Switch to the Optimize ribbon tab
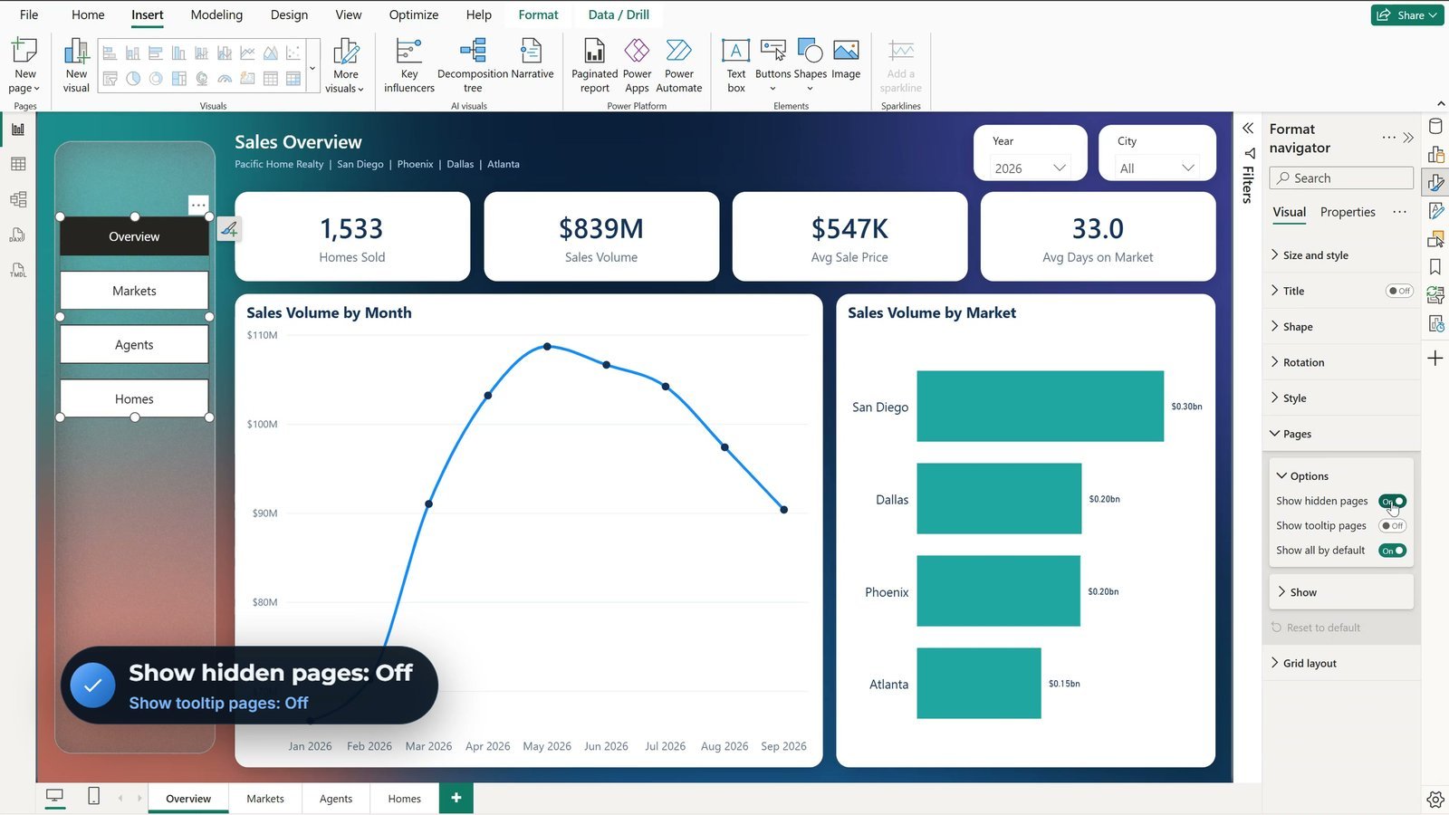This screenshot has width=1449, height=815. point(414,14)
